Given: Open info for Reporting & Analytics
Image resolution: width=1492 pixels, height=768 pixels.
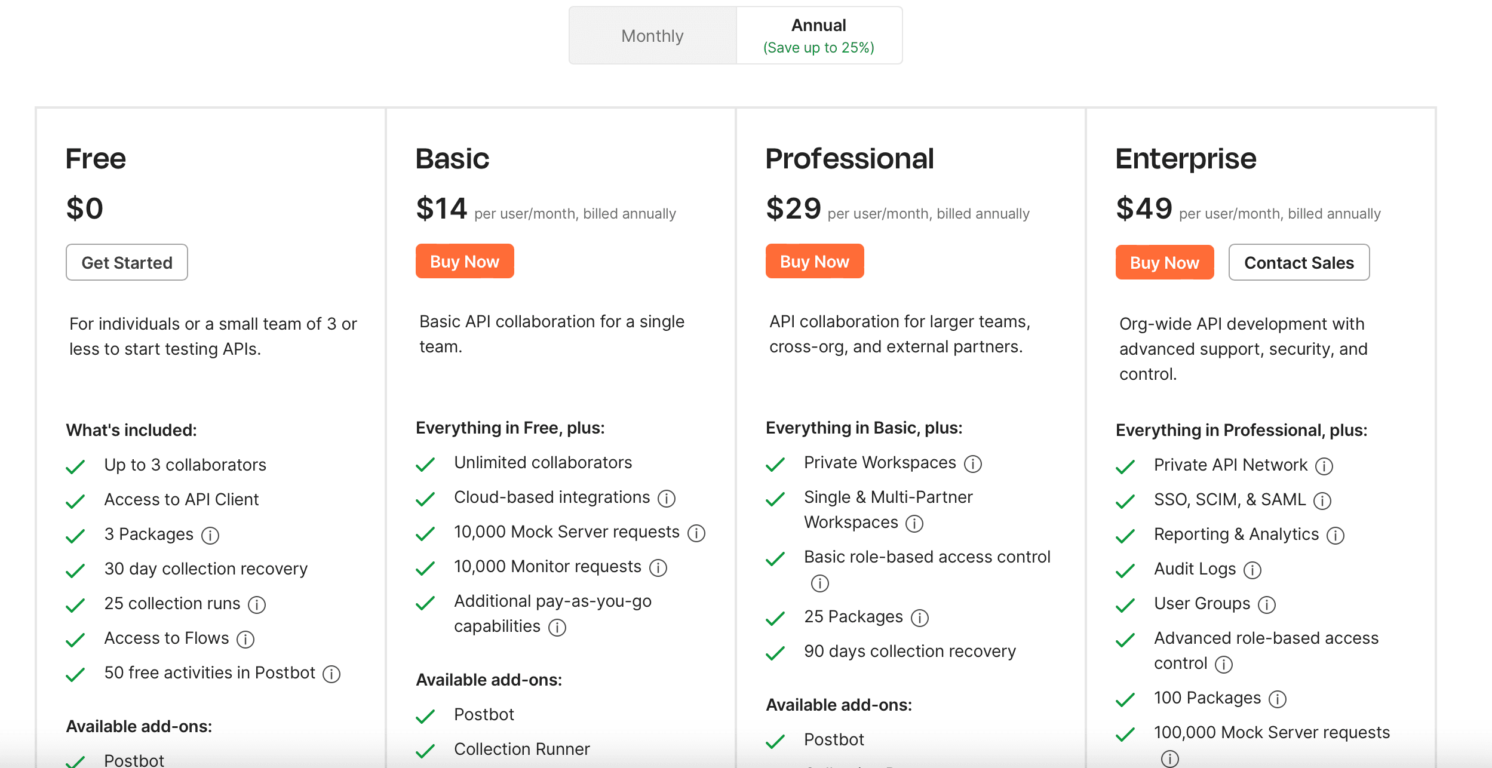Looking at the screenshot, I should click(1335, 535).
